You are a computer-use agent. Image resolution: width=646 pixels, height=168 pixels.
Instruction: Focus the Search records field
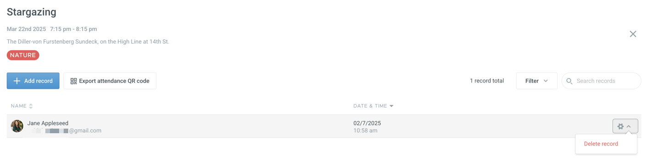[x=601, y=81]
